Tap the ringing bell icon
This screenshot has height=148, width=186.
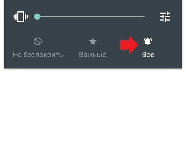coord(148,41)
